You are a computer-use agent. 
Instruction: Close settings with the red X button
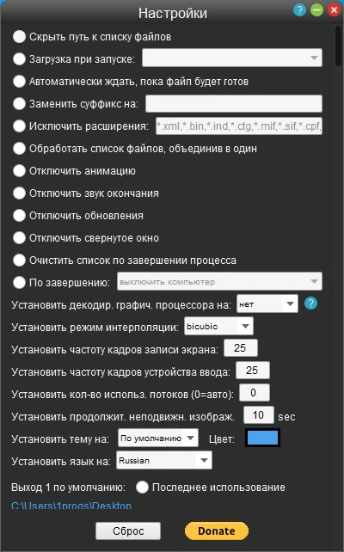(x=334, y=10)
